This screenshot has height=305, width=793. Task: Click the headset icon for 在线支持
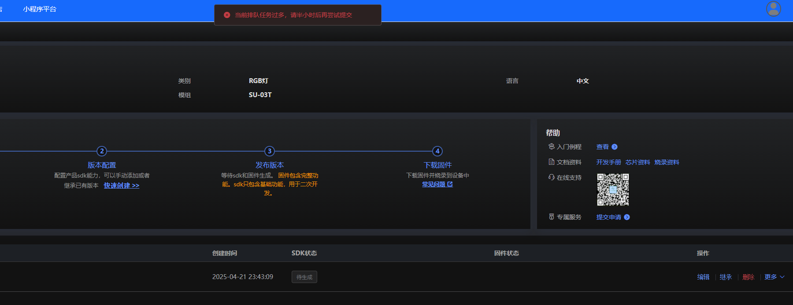(551, 177)
